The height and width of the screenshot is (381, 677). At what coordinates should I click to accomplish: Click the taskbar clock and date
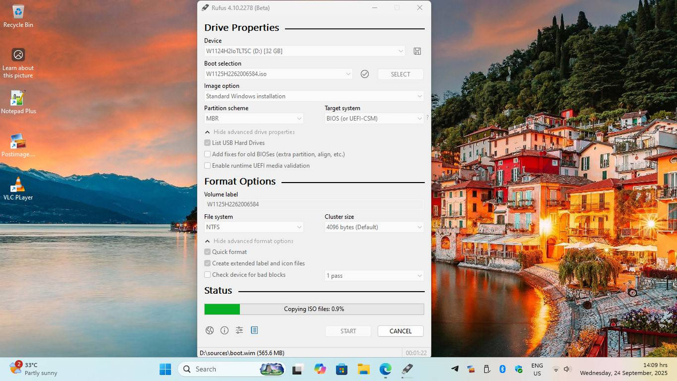tap(624, 369)
